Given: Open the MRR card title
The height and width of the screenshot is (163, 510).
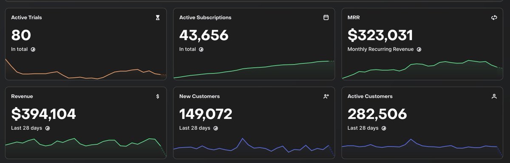Looking at the screenshot, I should pos(354,18).
